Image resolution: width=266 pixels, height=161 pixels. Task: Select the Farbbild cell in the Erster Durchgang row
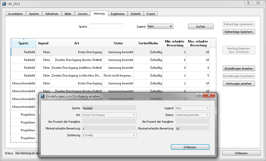[x=24, y=52]
